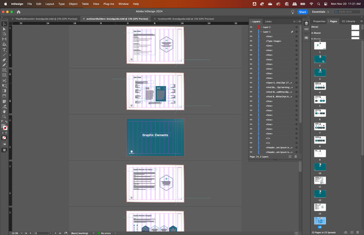Image resolution: width=364 pixels, height=235 pixels.
Task: Open the Layers panel dock icon
Action: click(306, 23)
